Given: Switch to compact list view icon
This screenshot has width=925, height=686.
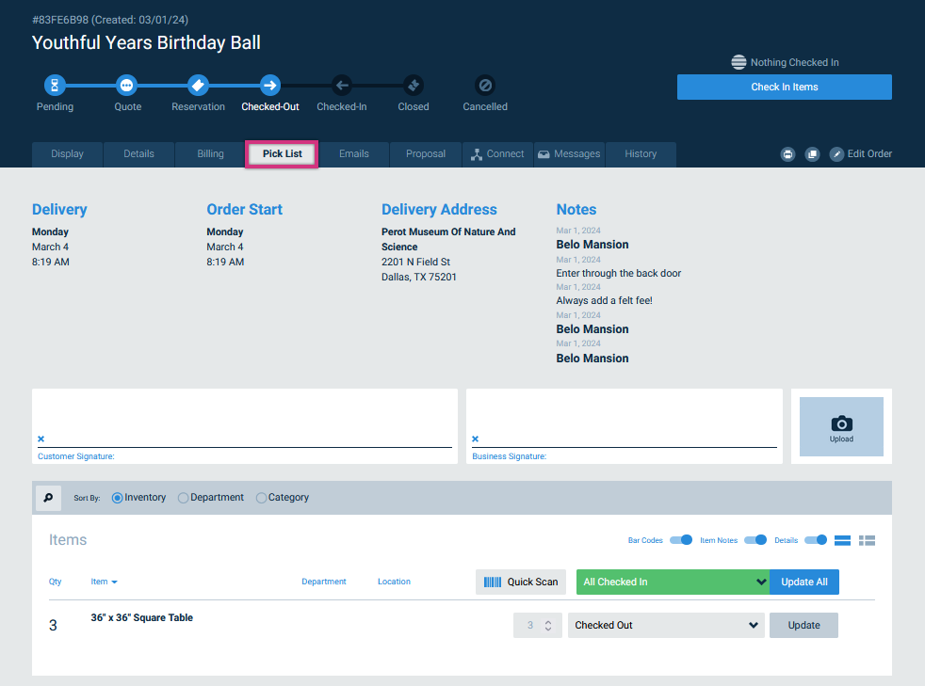Looking at the screenshot, I should tap(867, 540).
